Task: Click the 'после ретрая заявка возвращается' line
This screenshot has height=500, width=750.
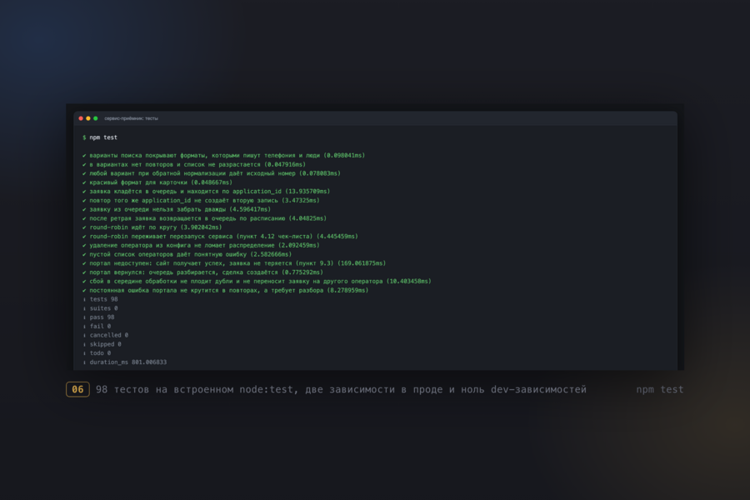Action: click(x=204, y=218)
